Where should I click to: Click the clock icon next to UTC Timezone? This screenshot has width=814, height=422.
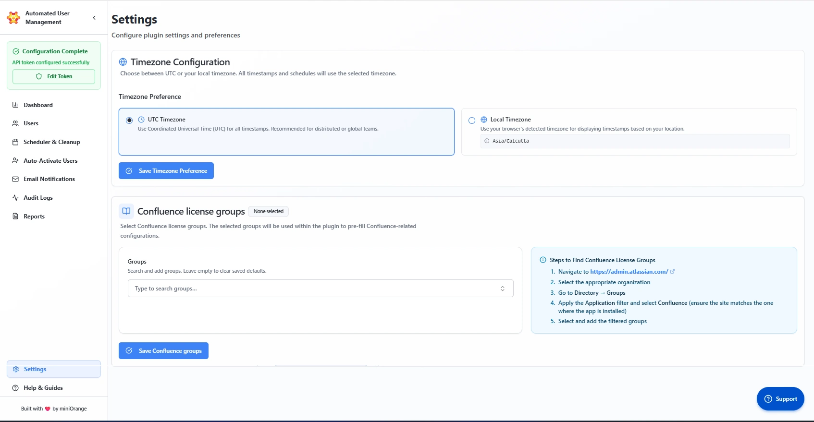pos(141,120)
